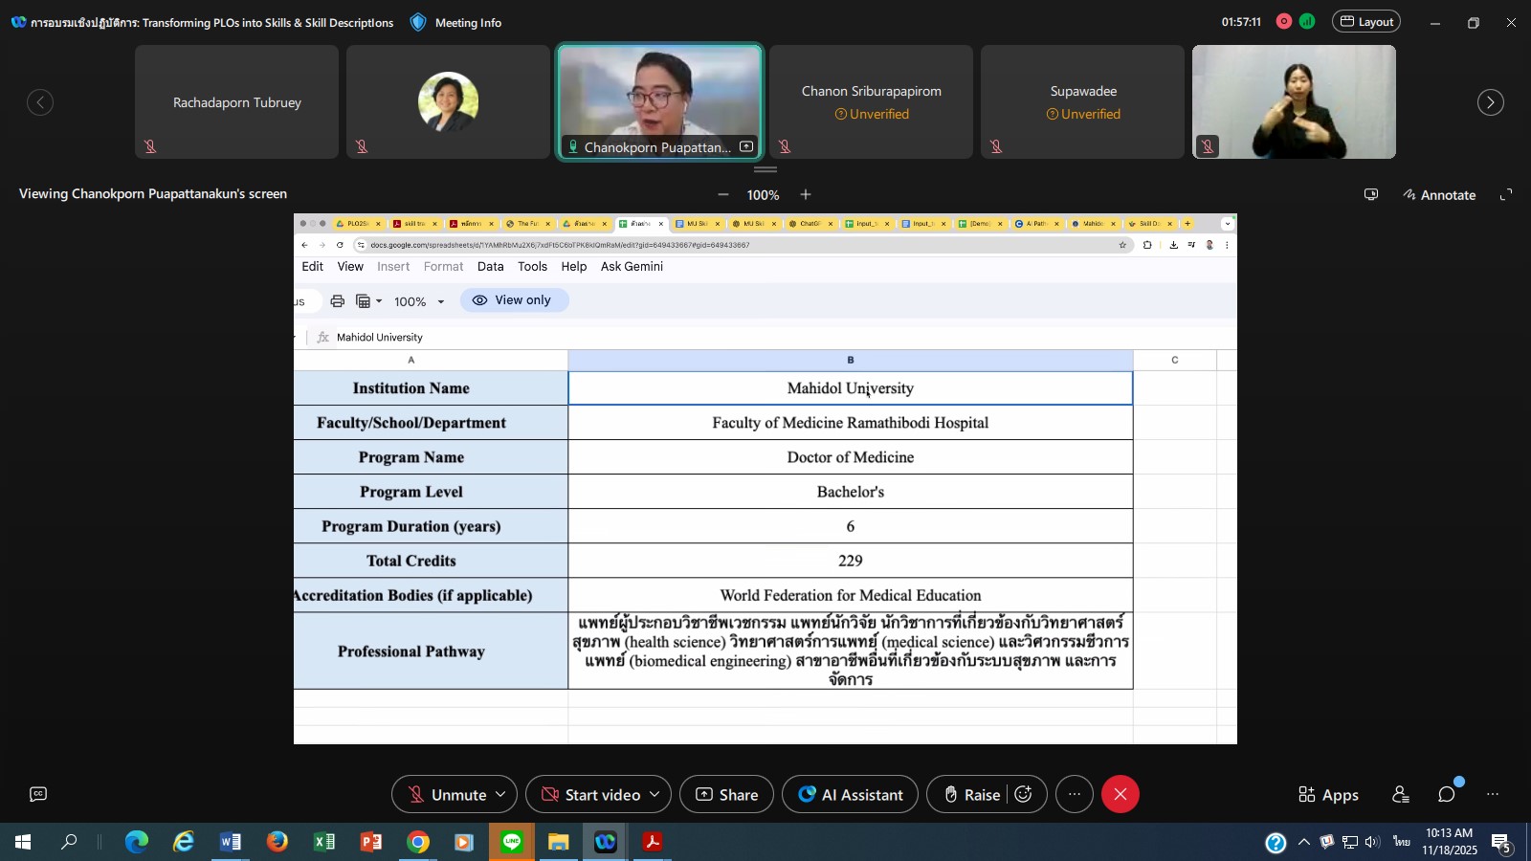Expand the Start video options arrow
This screenshot has width=1531, height=861.
click(x=655, y=794)
